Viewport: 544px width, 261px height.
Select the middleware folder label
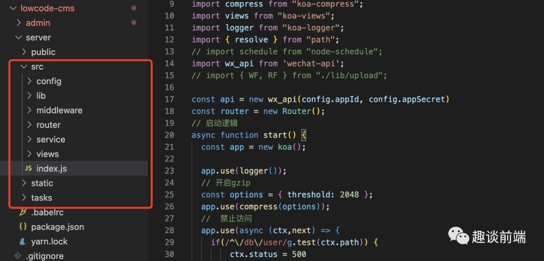coord(59,110)
